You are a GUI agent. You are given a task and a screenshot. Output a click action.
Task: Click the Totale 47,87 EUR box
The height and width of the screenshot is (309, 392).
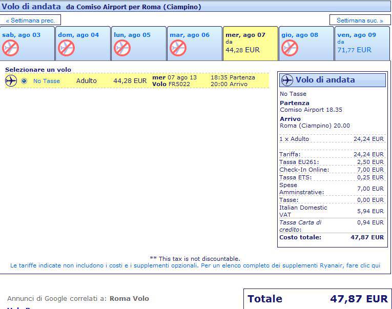click(x=318, y=299)
